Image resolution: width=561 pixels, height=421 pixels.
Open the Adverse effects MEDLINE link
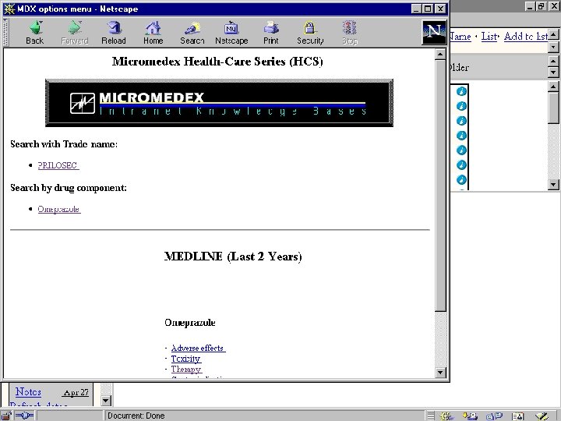coord(198,348)
